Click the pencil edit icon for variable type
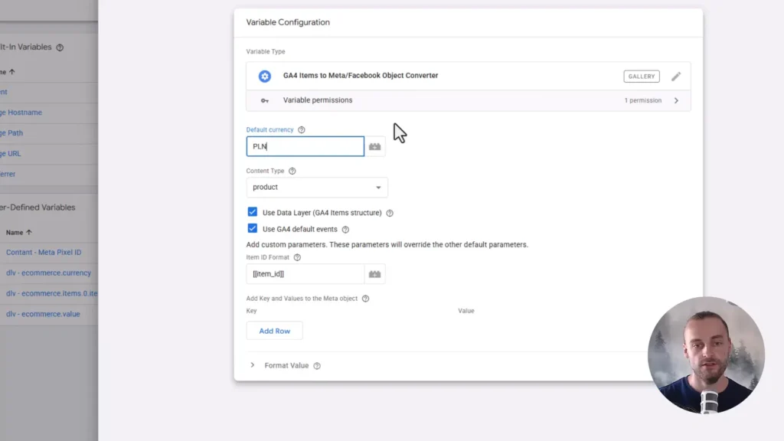The width and height of the screenshot is (784, 441). 676,76
